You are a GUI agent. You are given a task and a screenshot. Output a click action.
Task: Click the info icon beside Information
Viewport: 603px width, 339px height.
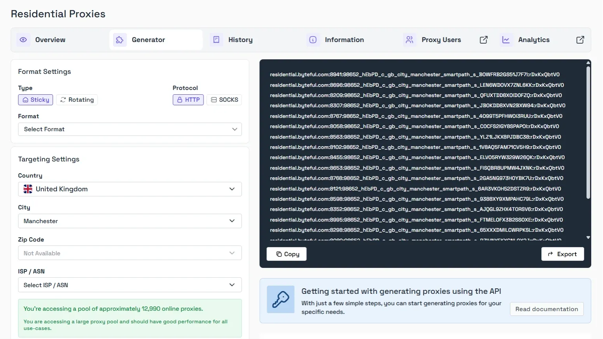313,40
